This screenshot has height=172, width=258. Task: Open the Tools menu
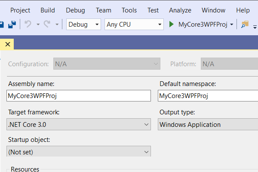(x=129, y=10)
